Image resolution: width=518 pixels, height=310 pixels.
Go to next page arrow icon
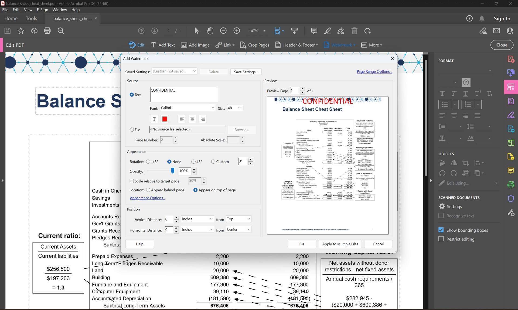point(155,31)
